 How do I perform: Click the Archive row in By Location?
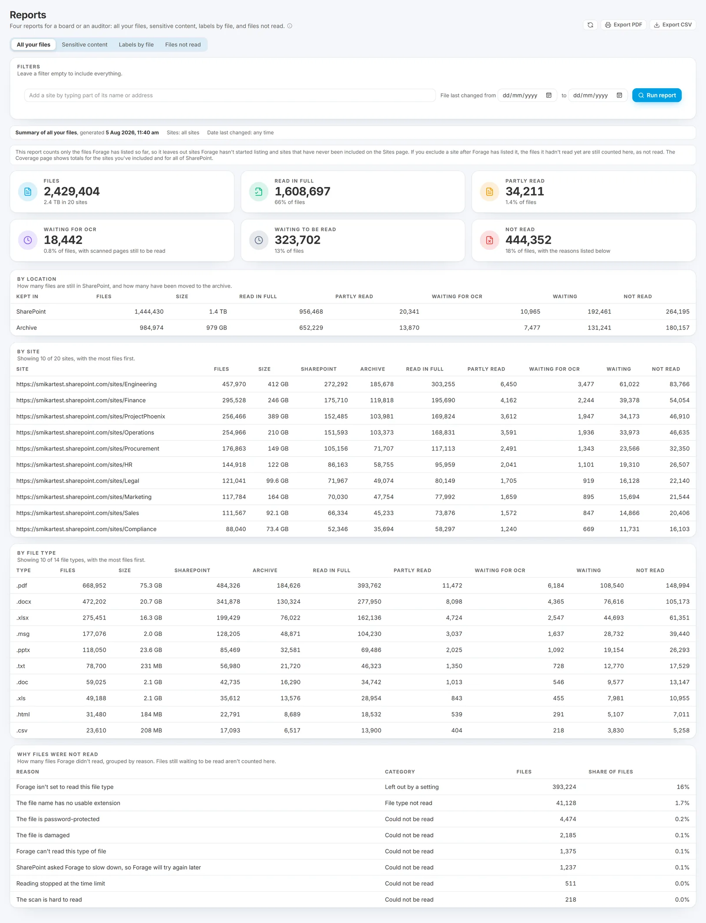click(353, 328)
